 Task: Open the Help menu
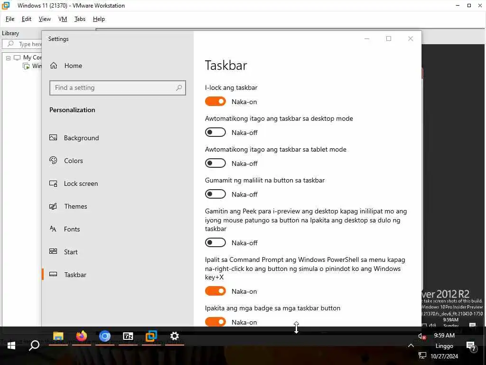pos(99,19)
